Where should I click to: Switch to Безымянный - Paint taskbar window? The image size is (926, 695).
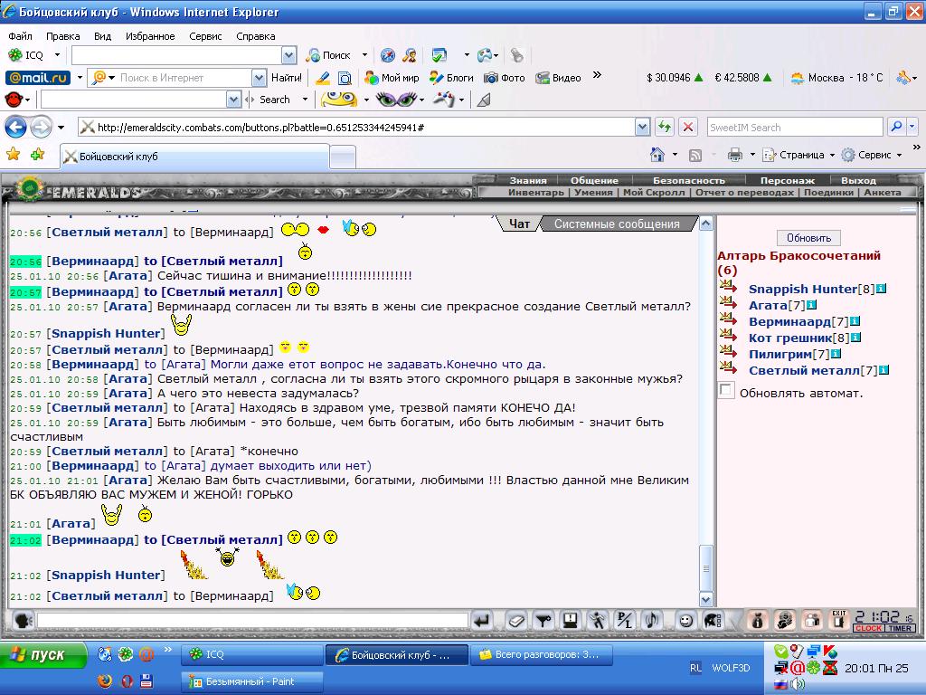pos(252,681)
